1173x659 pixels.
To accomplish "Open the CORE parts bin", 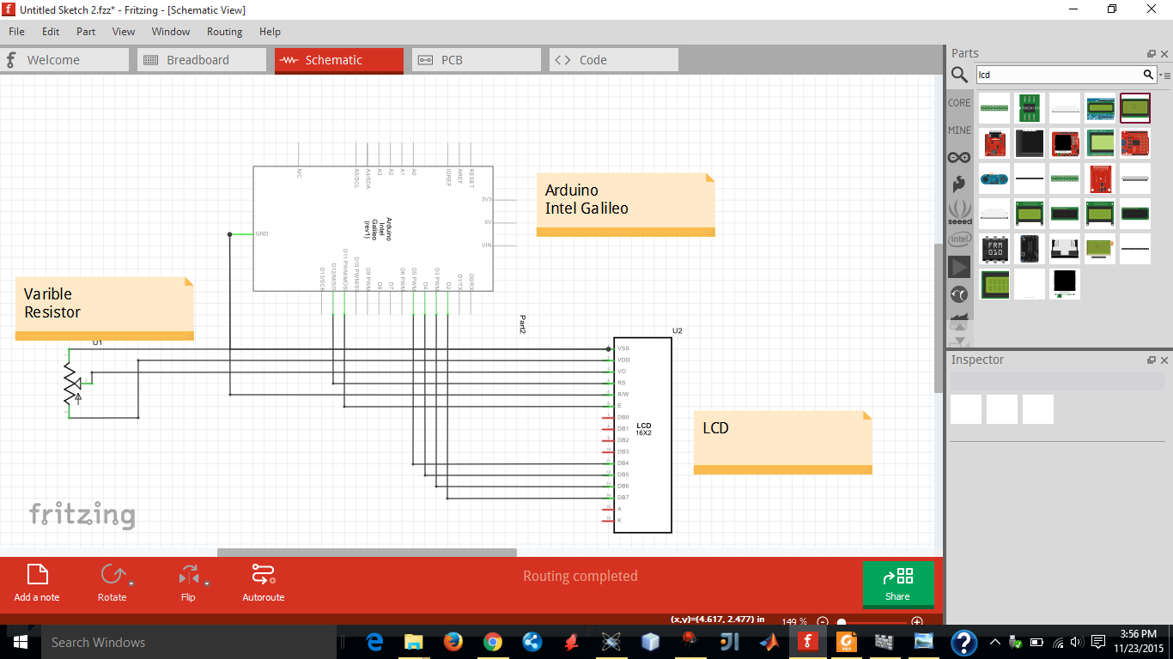I will tap(959, 103).
